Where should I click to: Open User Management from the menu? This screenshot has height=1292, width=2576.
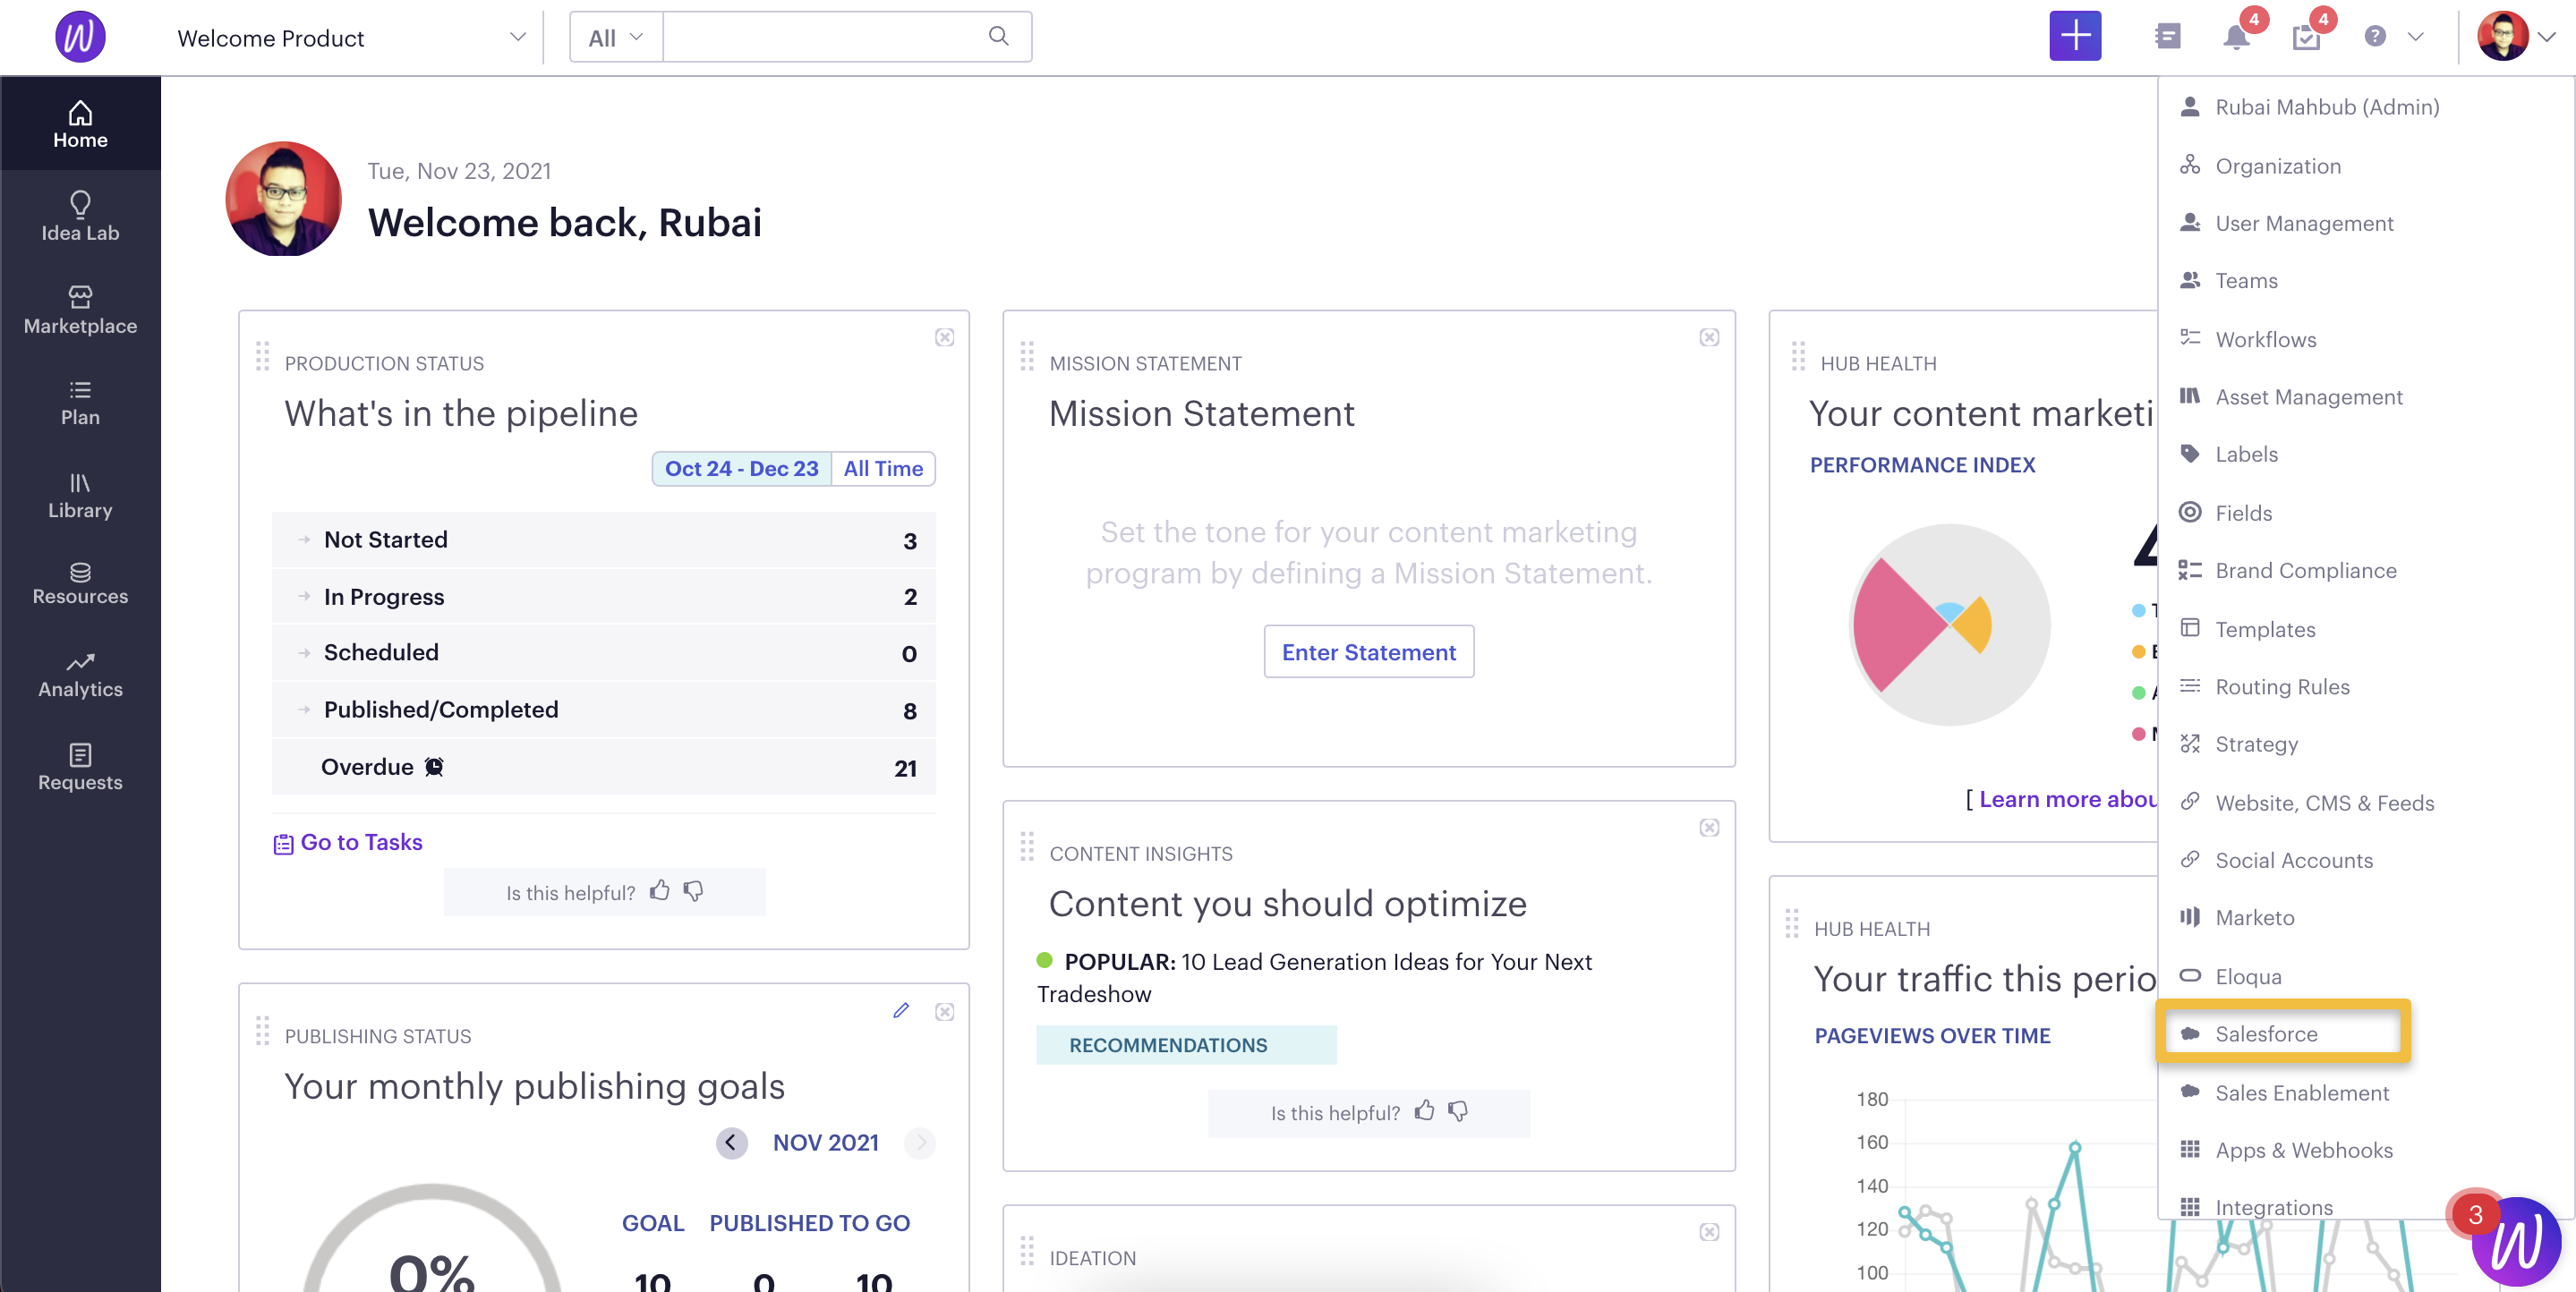click(x=2303, y=223)
